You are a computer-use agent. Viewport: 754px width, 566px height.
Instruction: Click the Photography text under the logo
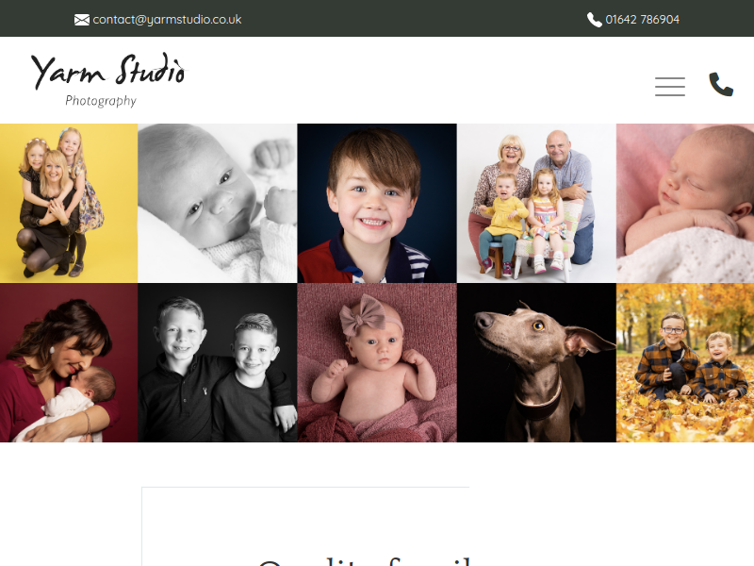tap(101, 101)
